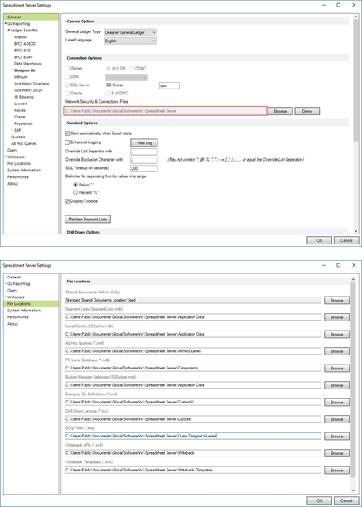Cancel the File Locations settings window

click(x=346, y=500)
